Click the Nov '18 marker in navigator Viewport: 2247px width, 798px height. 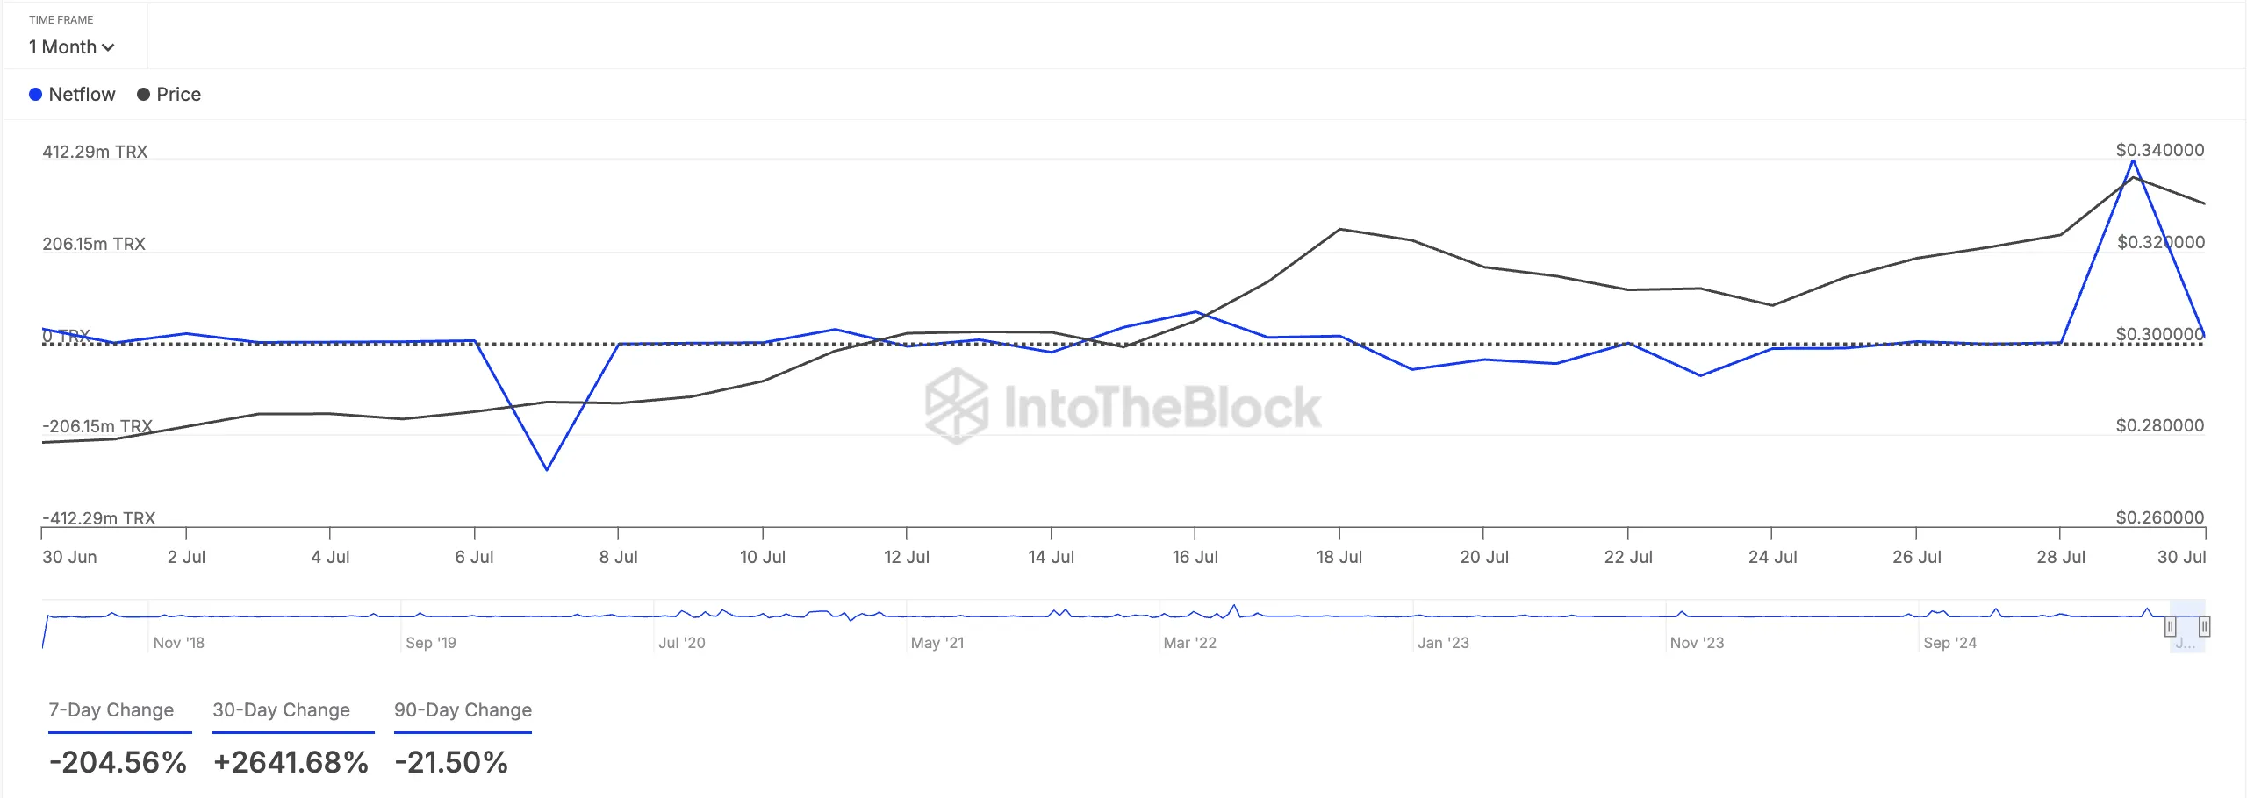pos(178,643)
